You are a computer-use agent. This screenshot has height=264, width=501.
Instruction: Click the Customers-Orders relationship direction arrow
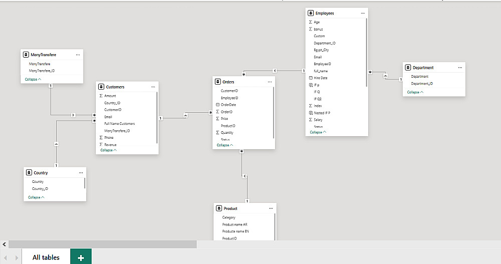pyautogui.click(x=186, y=115)
